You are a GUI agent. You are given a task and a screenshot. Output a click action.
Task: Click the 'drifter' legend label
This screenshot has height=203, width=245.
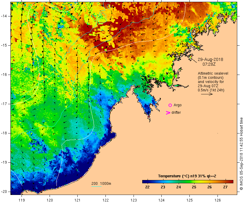coord(176,113)
